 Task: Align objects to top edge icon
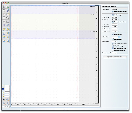click(x=8, y=33)
